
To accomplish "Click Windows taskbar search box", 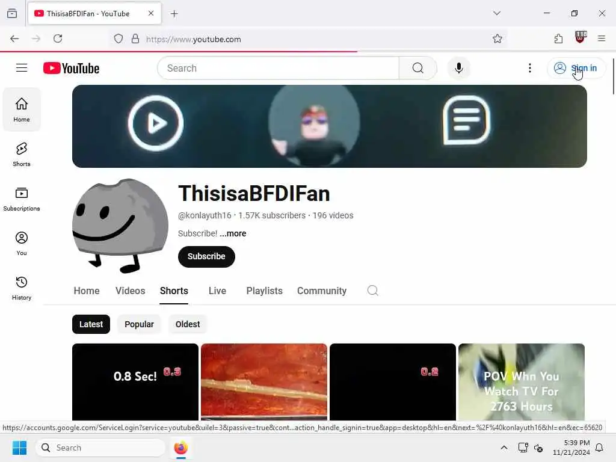I will (100, 448).
